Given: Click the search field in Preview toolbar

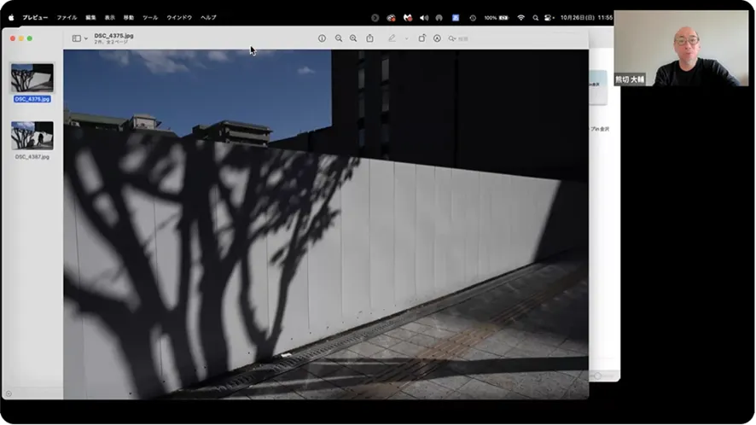Looking at the screenshot, I should coord(461,38).
